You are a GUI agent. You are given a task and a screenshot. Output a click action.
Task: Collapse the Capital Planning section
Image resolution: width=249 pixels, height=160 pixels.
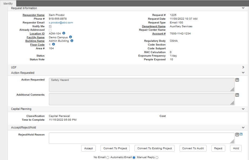[x=243, y=109]
